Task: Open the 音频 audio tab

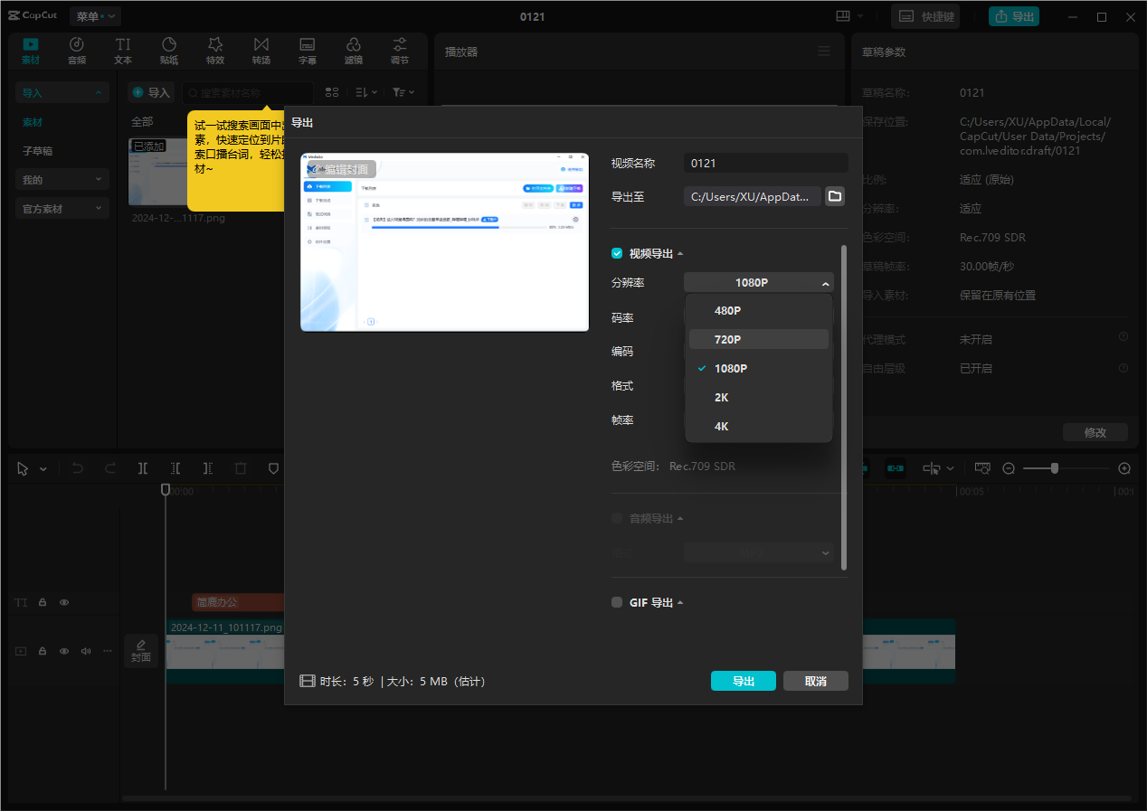Action: 77,51
